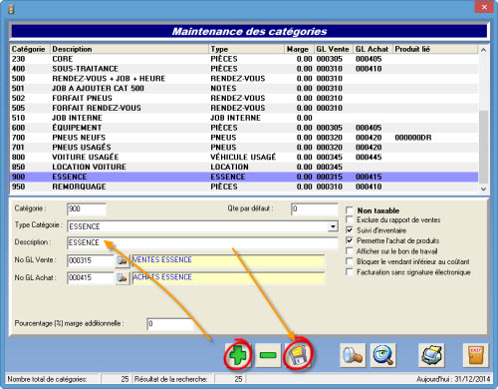Click the floppy disk save icon
This screenshot has width=498, height=389.
click(298, 355)
